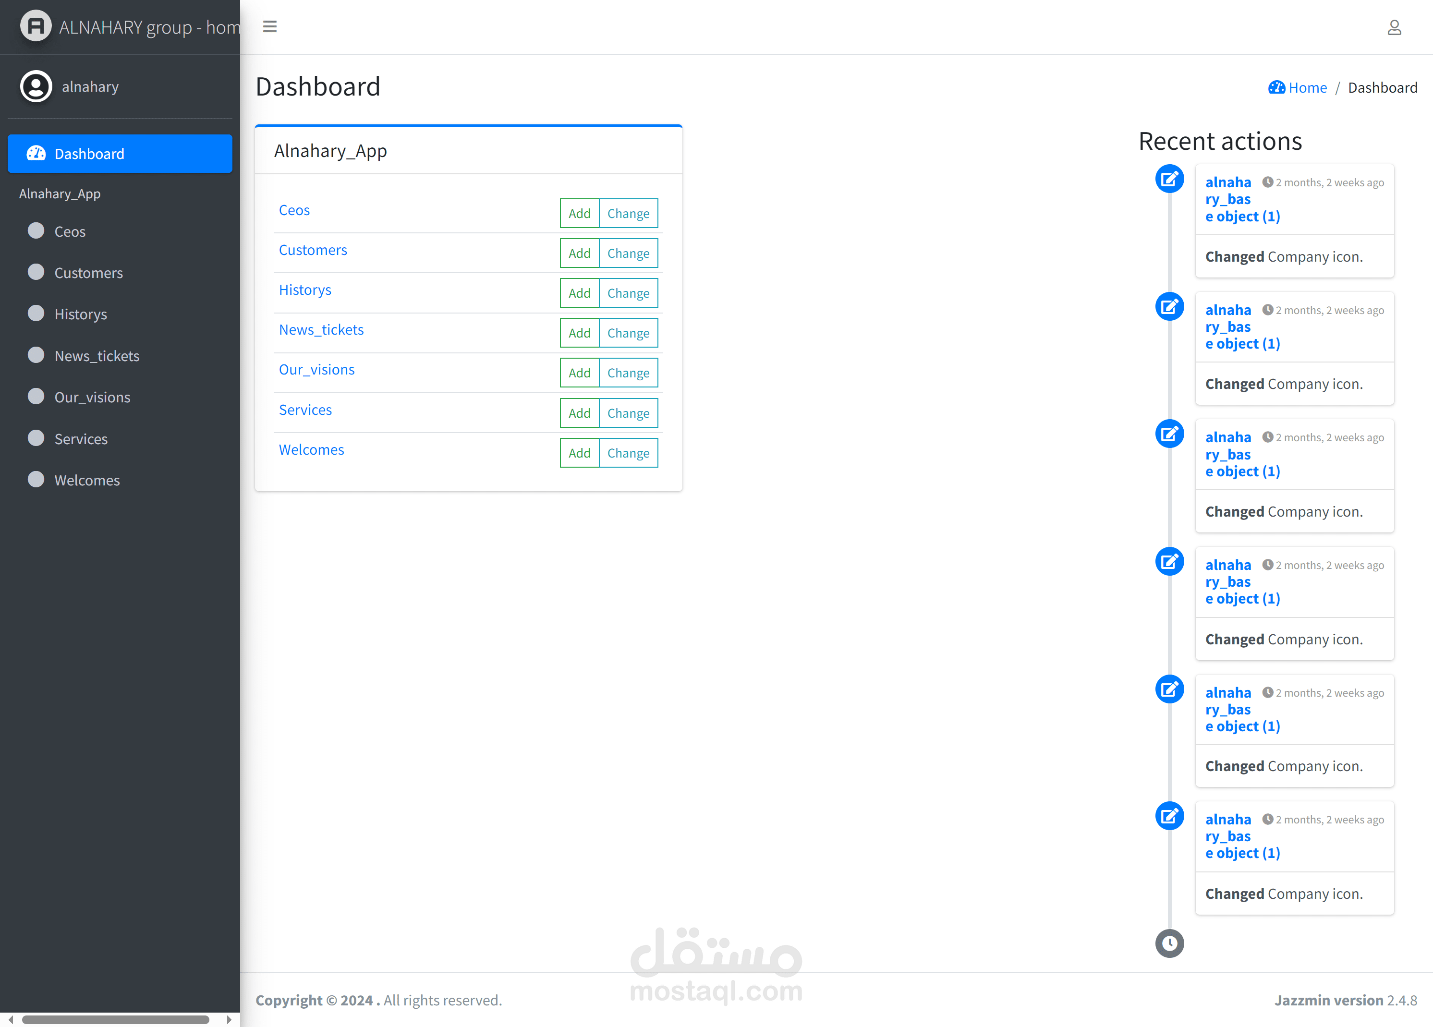Click the Change button for Historys
Viewport: 1433px width, 1027px height.
click(x=628, y=293)
